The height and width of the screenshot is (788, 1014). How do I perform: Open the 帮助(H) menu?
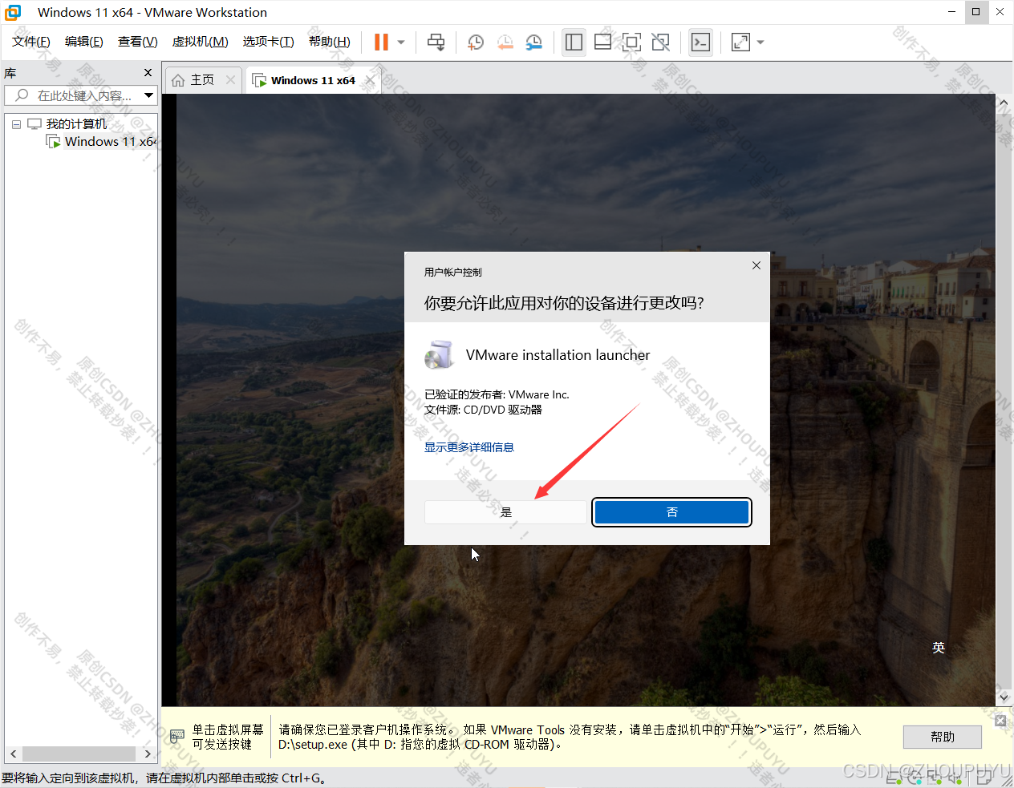(329, 42)
